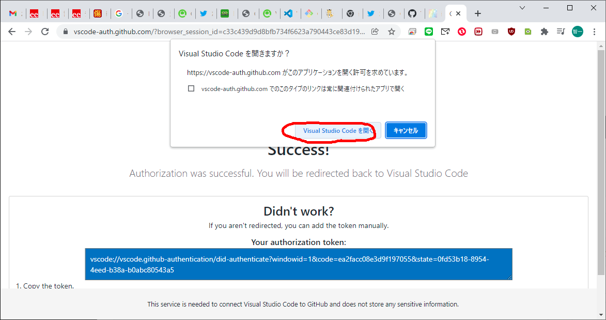606x320 pixels.
Task: Reload the current page
Action: [45, 32]
